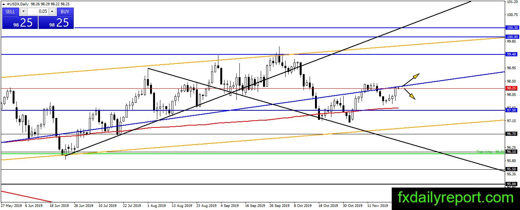Image resolution: width=520 pixels, height=210 pixels.
Task: Click the 98.95 price scale value
Action: (x=511, y=68)
